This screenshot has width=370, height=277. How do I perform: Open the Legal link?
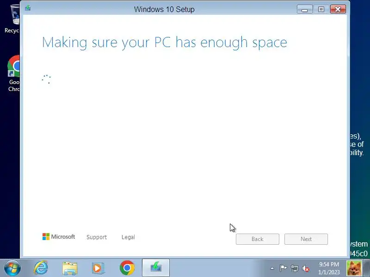coord(128,237)
